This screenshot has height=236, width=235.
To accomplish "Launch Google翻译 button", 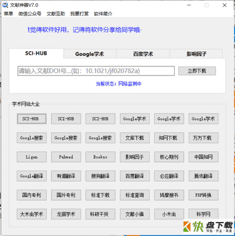I will 32,176.
